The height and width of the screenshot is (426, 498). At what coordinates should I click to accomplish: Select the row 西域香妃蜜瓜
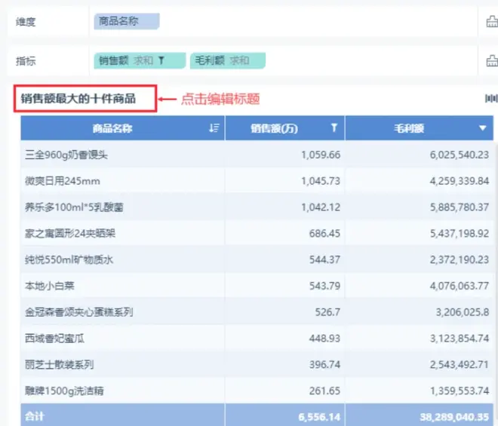click(257, 339)
